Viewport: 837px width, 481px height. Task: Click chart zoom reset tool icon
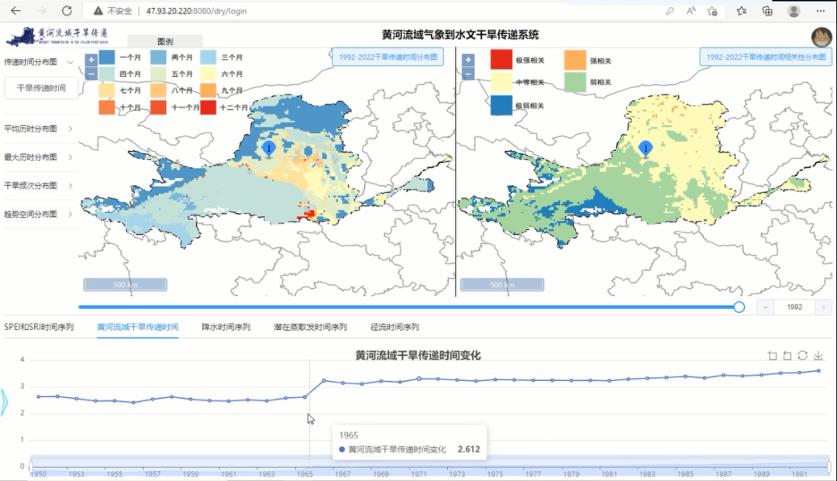787,356
